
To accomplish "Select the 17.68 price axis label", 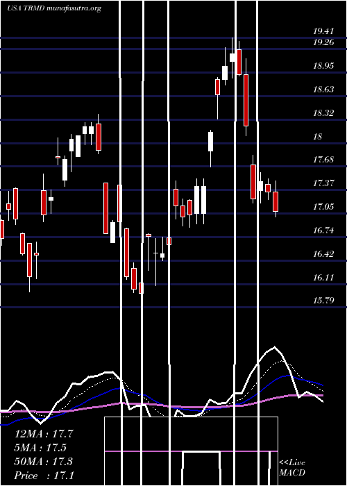I will 323,160.
